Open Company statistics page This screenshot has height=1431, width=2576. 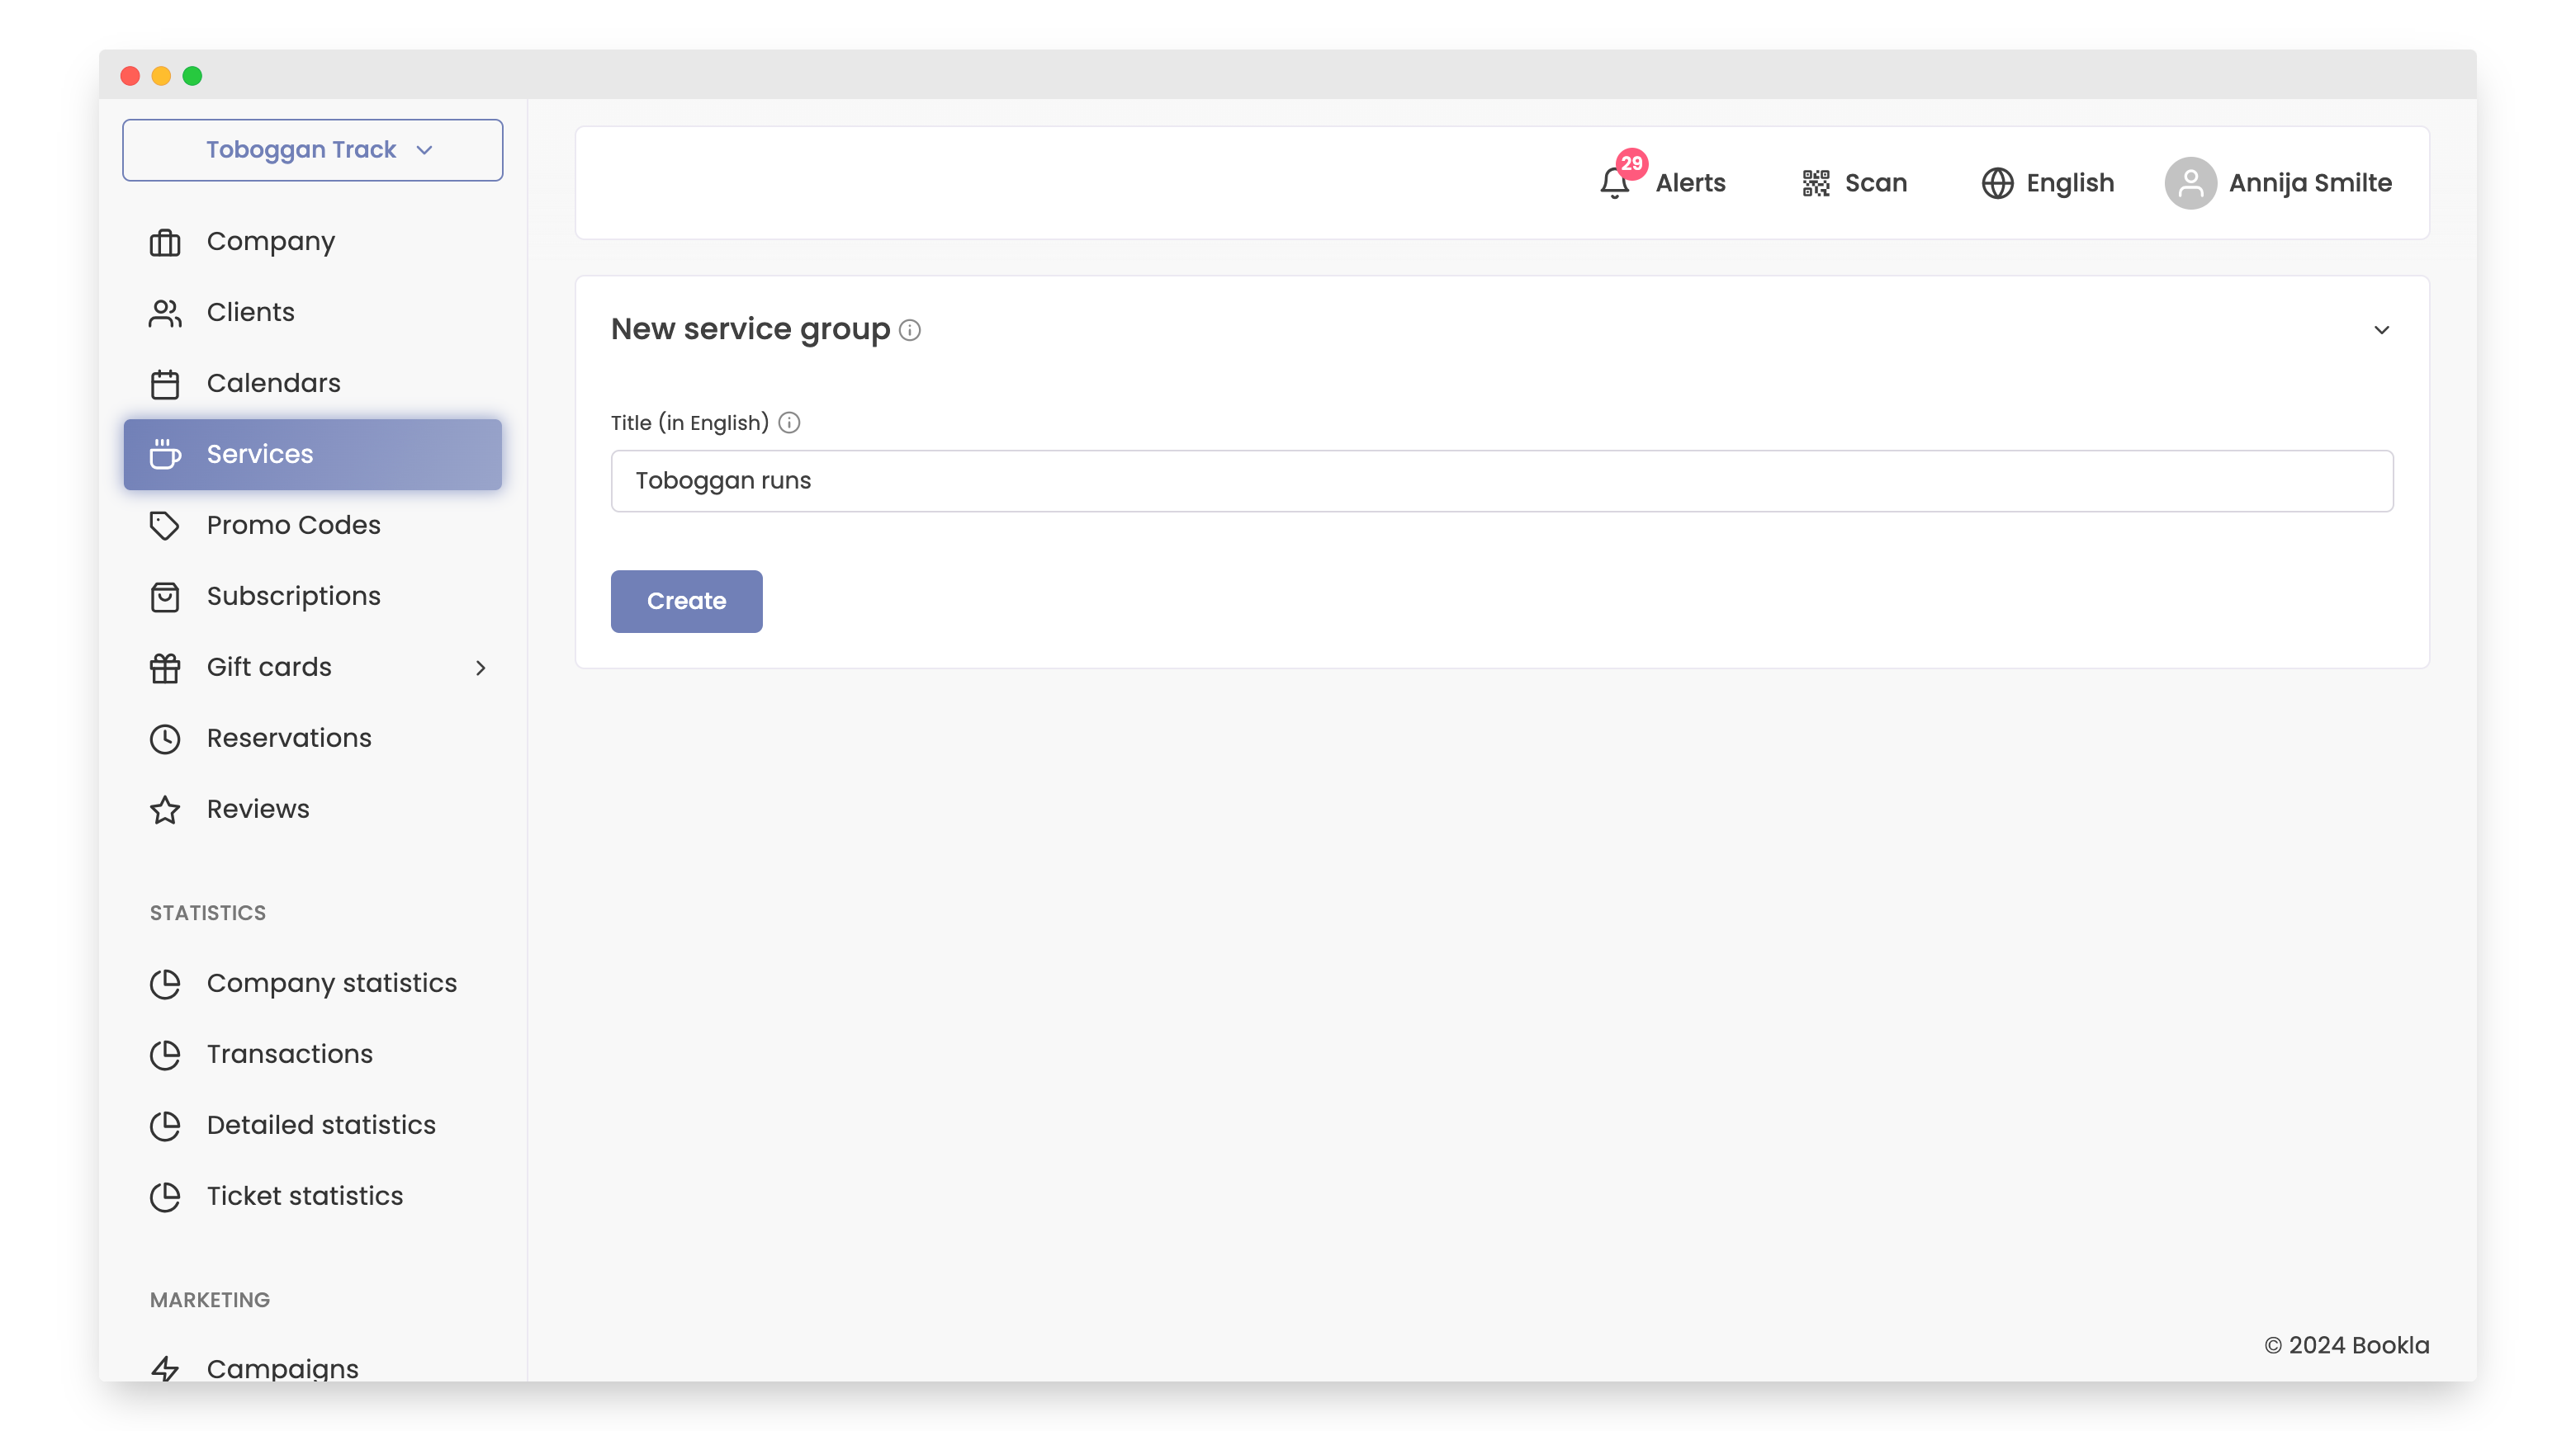point(331,984)
